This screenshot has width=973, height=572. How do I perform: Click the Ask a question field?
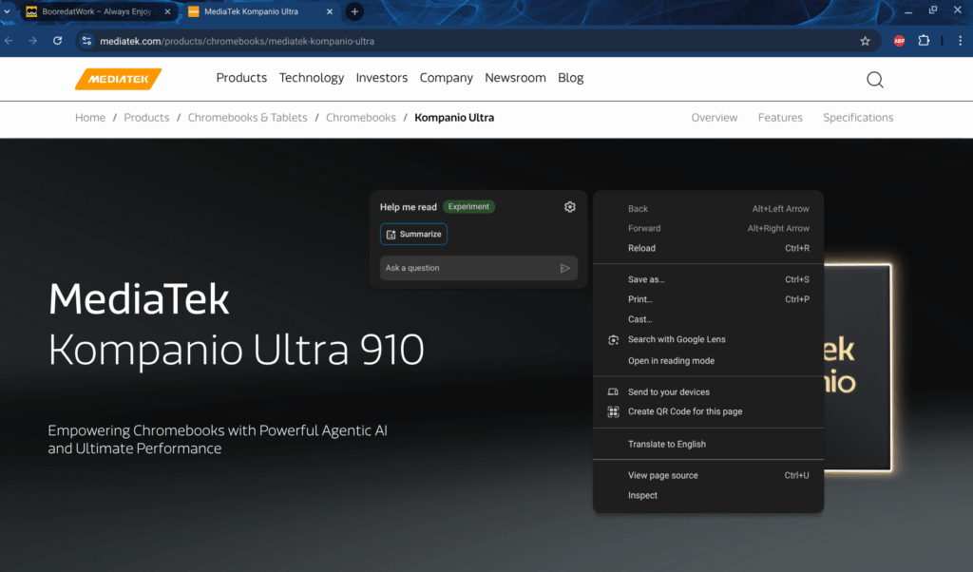(x=479, y=268)
